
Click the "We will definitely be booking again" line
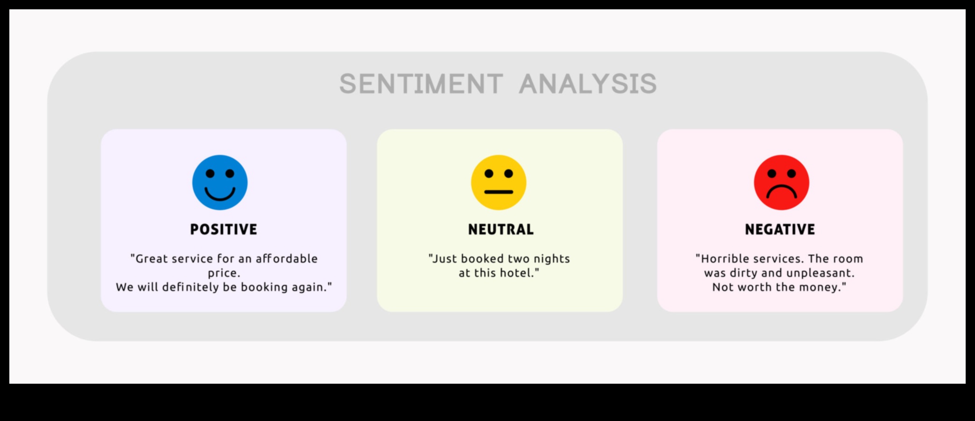point(224,287)
